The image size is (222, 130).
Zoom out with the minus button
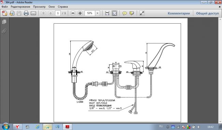[x=73, y=13]
